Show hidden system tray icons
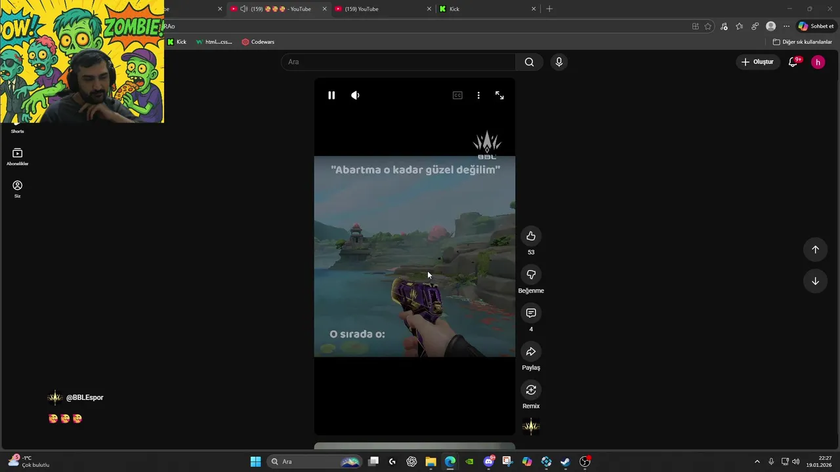Viewport: 840px width, 472px height. 757,462
